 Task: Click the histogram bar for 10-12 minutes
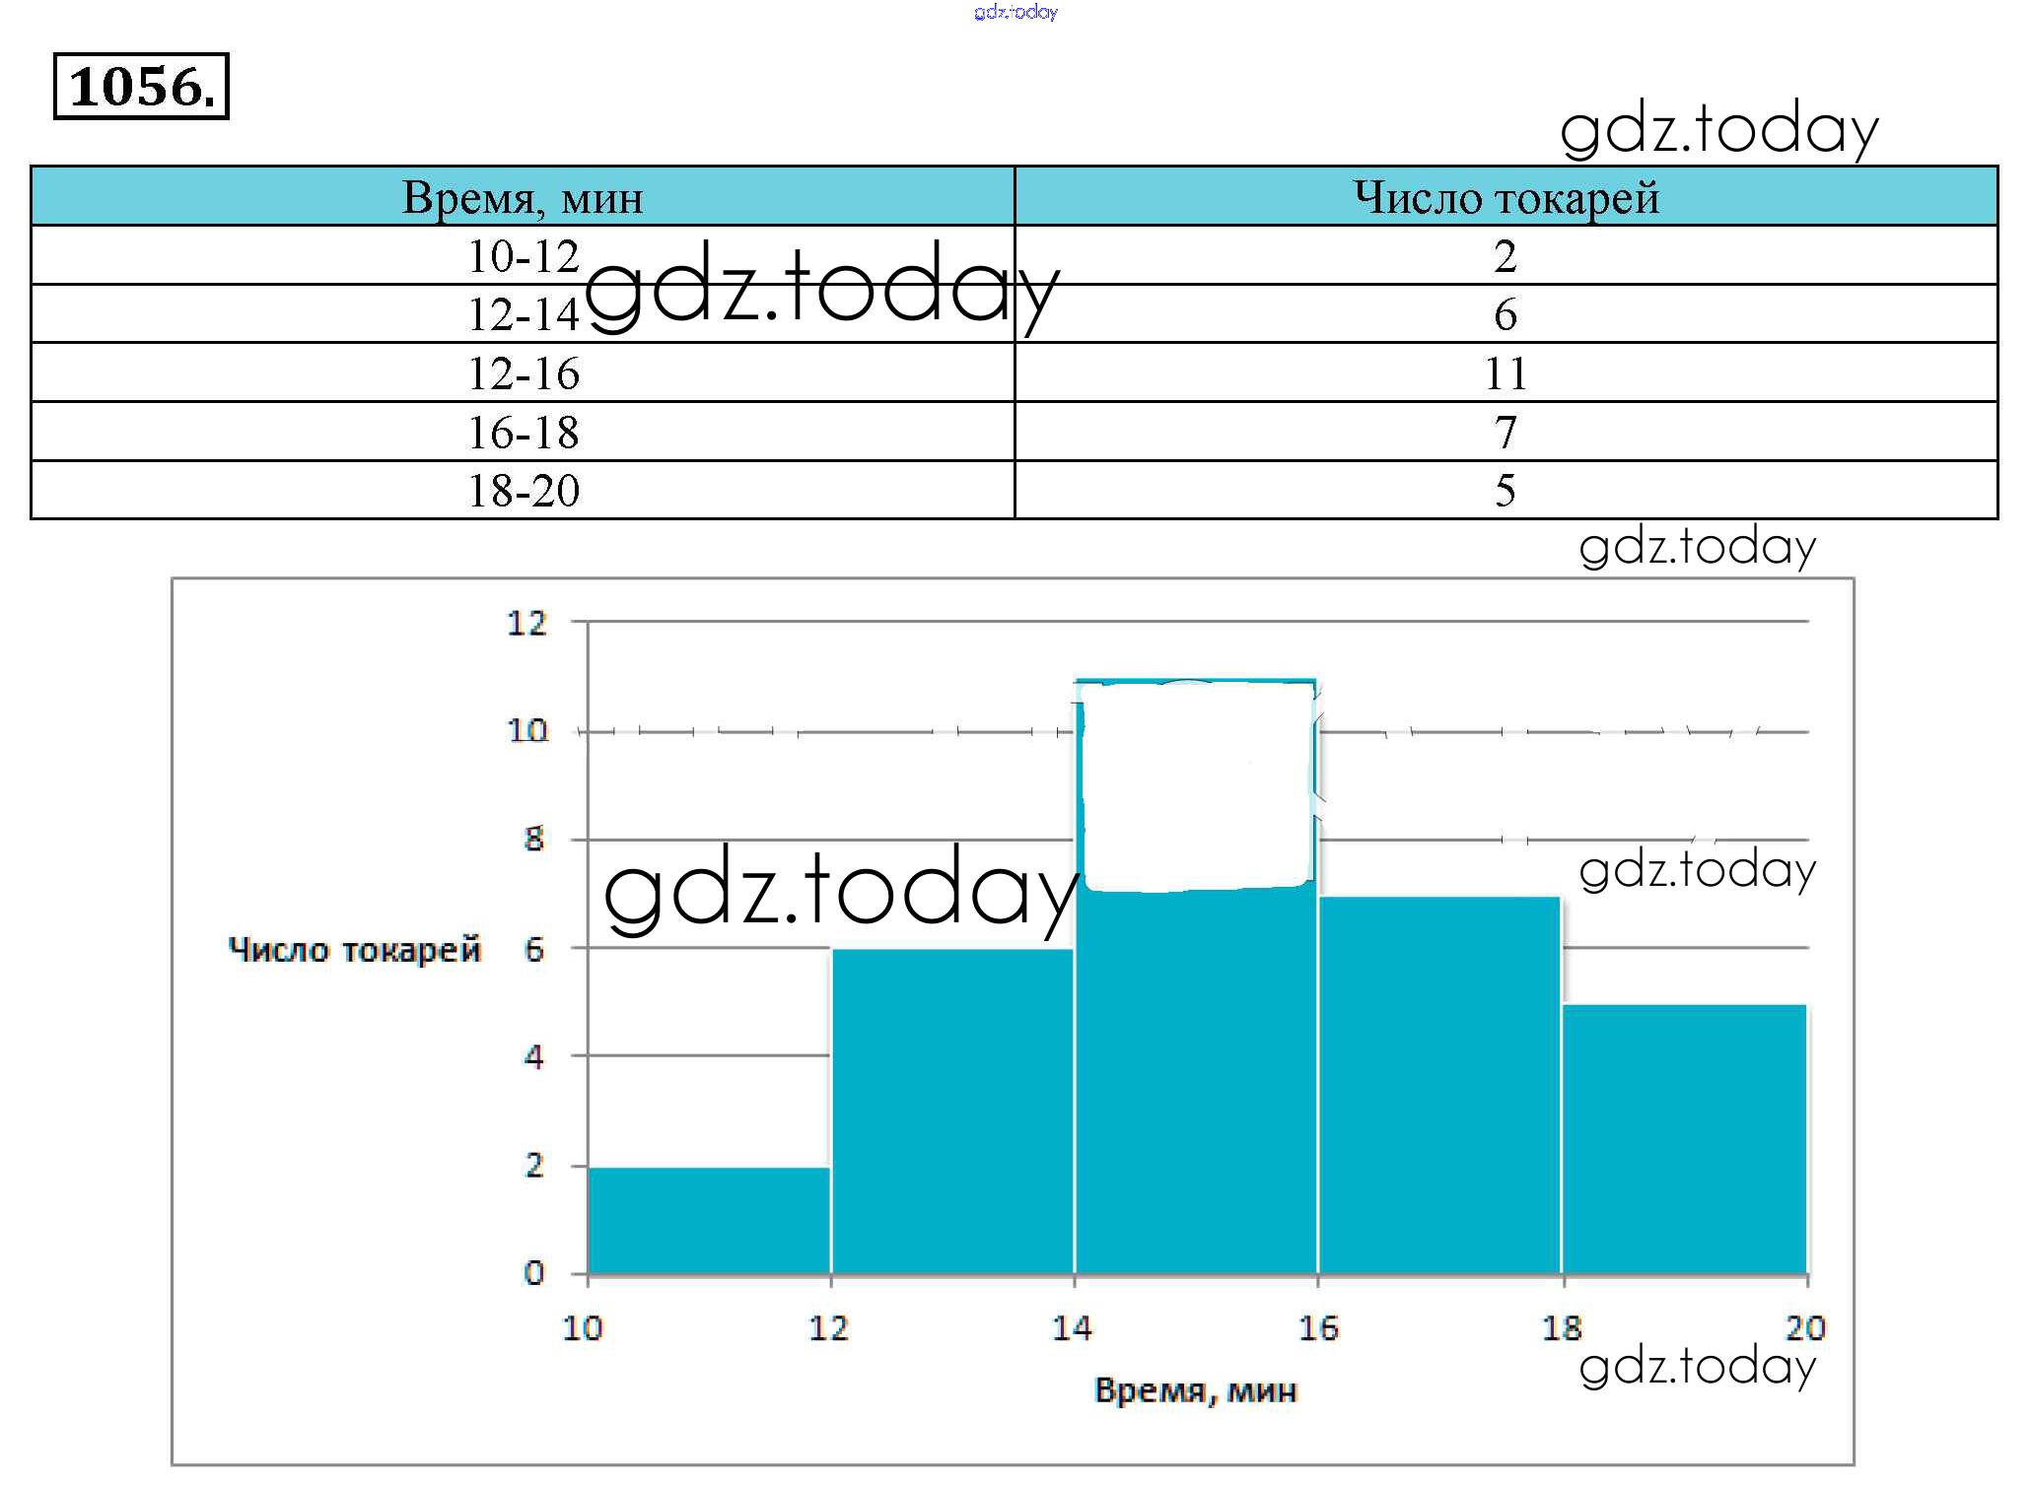pos(708,1220)
